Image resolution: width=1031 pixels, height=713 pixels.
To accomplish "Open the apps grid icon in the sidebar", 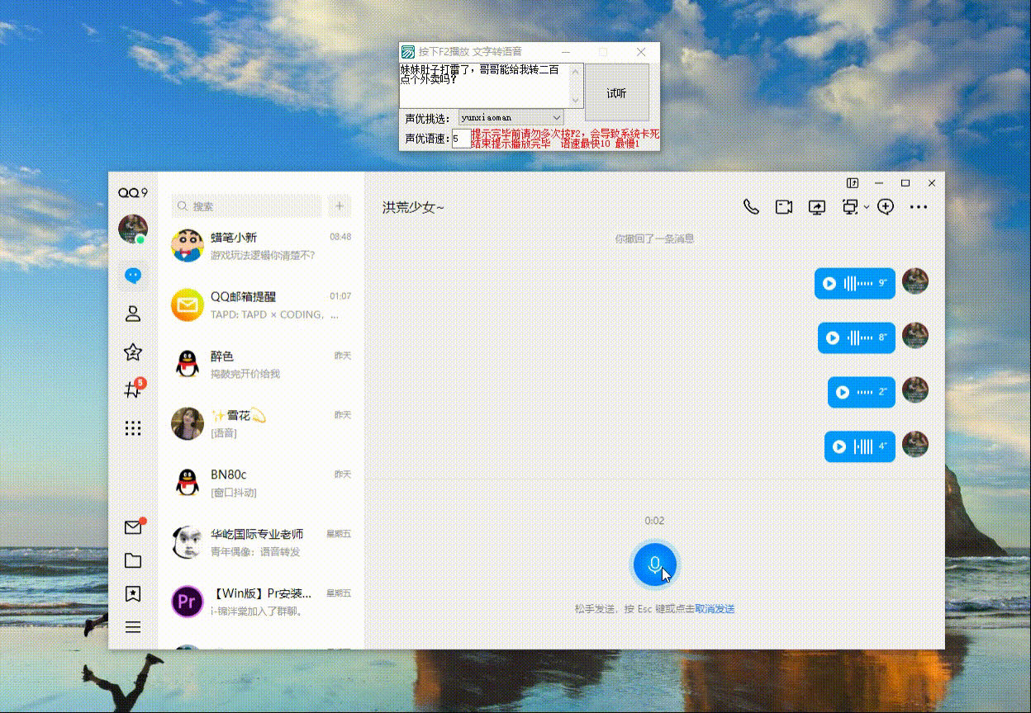I will [x=132, y=427].
